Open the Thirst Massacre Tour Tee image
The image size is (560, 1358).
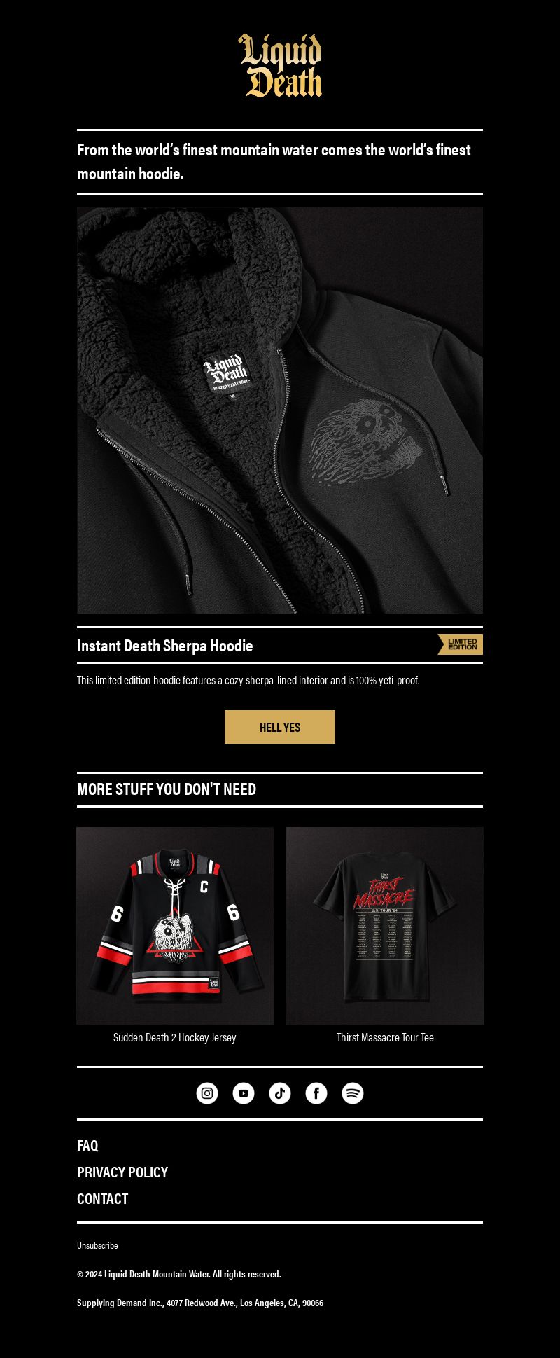tap(385, 926)
